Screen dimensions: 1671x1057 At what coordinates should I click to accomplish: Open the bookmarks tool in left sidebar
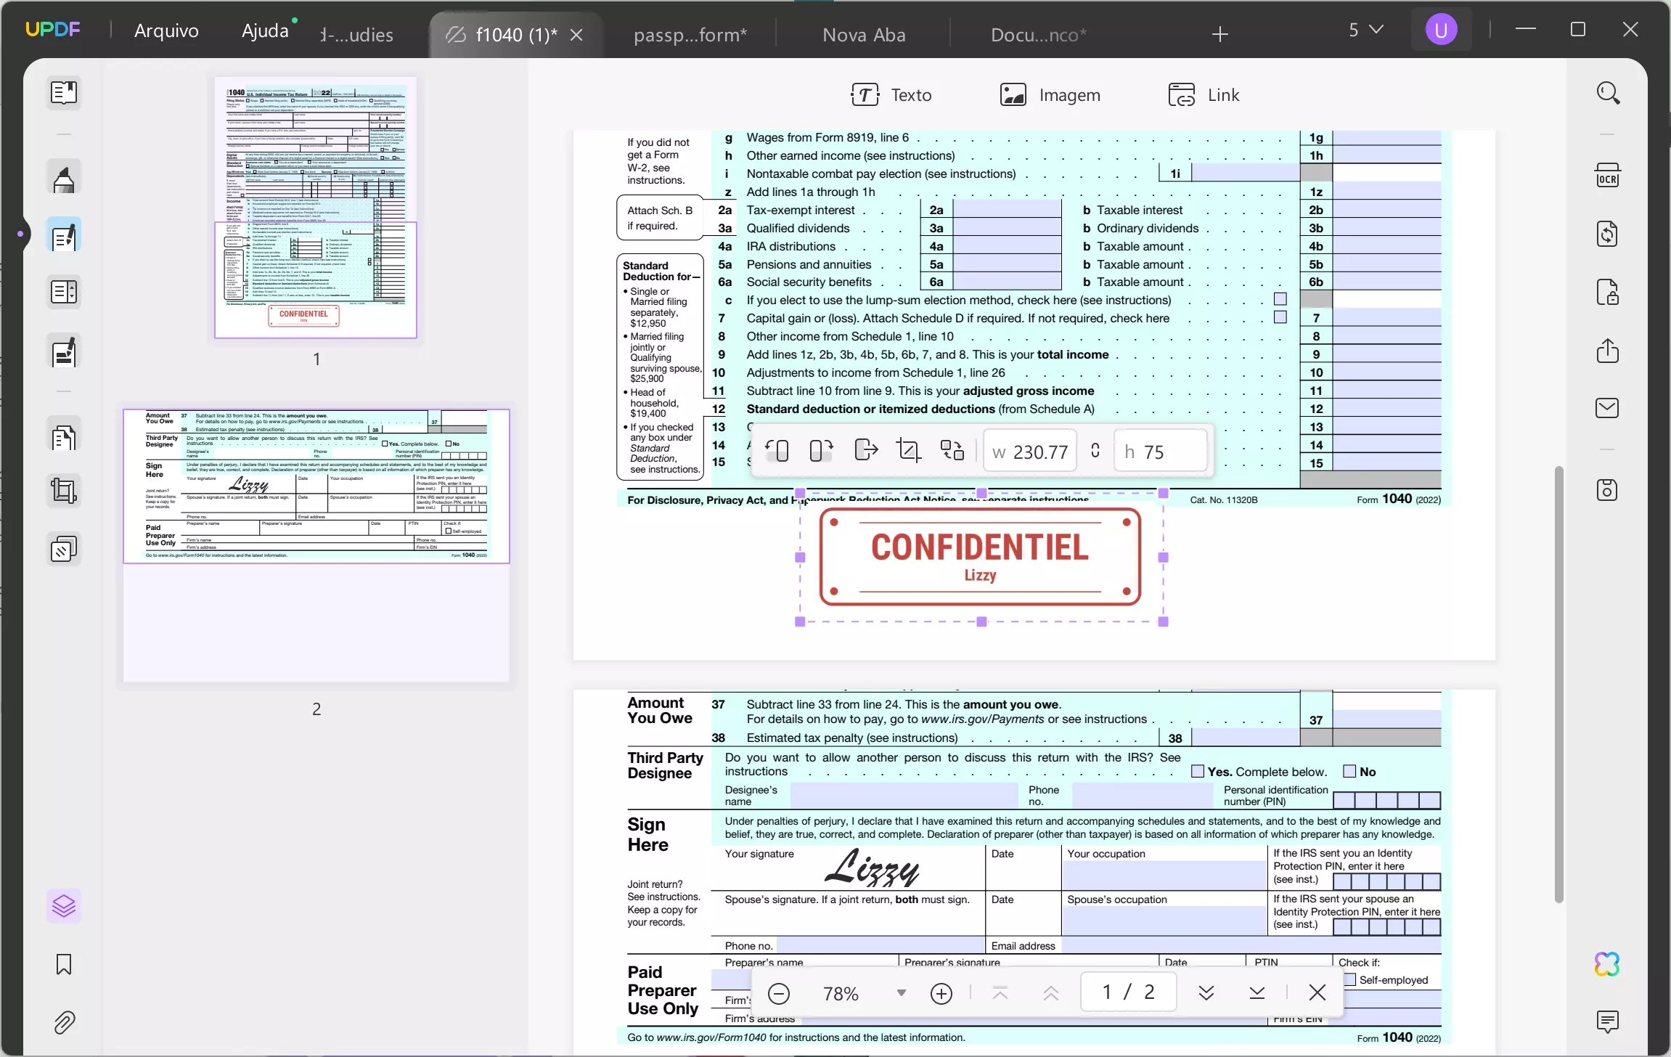pos(64,964)
